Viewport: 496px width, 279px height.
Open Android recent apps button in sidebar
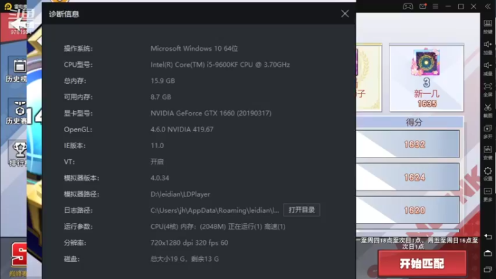(x=488, y=269)
